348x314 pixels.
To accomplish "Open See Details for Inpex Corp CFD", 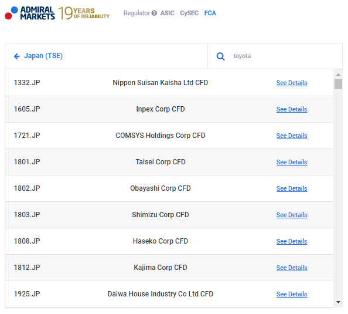I will 292,109.
